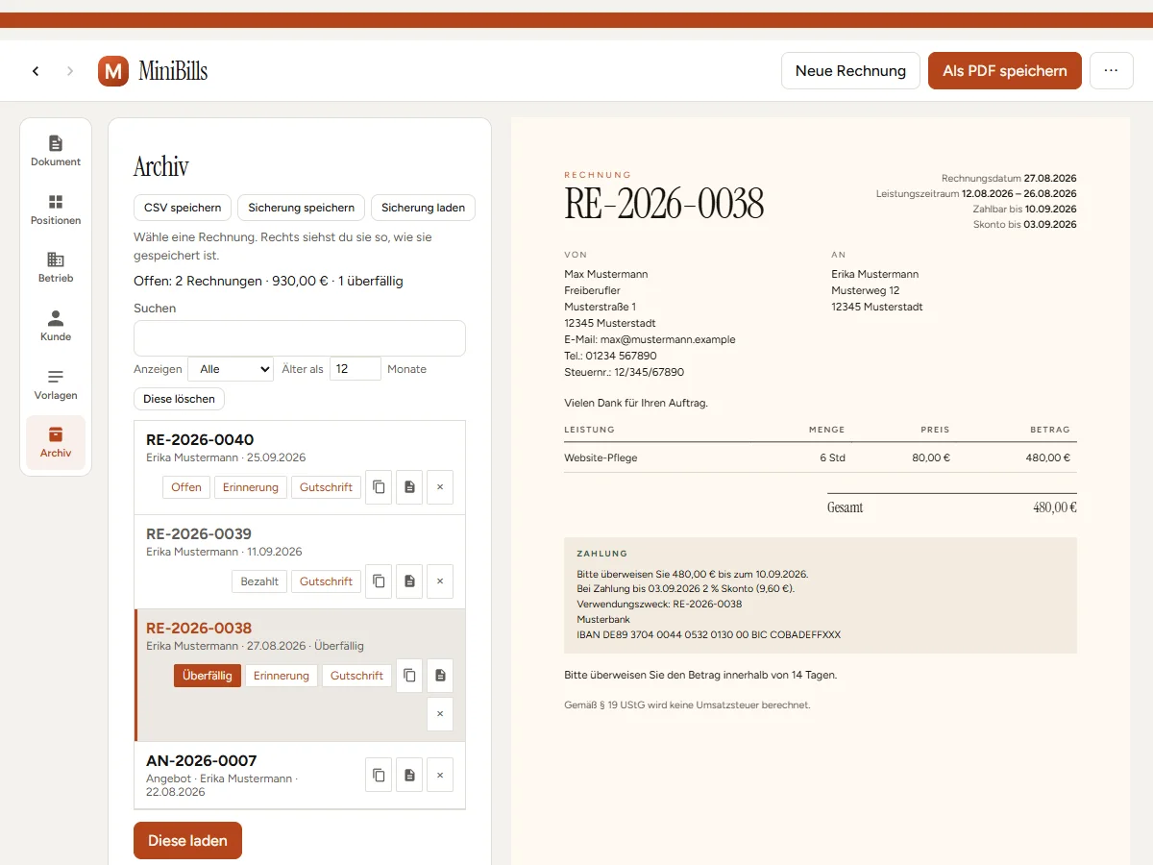Select the Archiv tab in the sidebar

pyautogui.click(x=56, y=443)
